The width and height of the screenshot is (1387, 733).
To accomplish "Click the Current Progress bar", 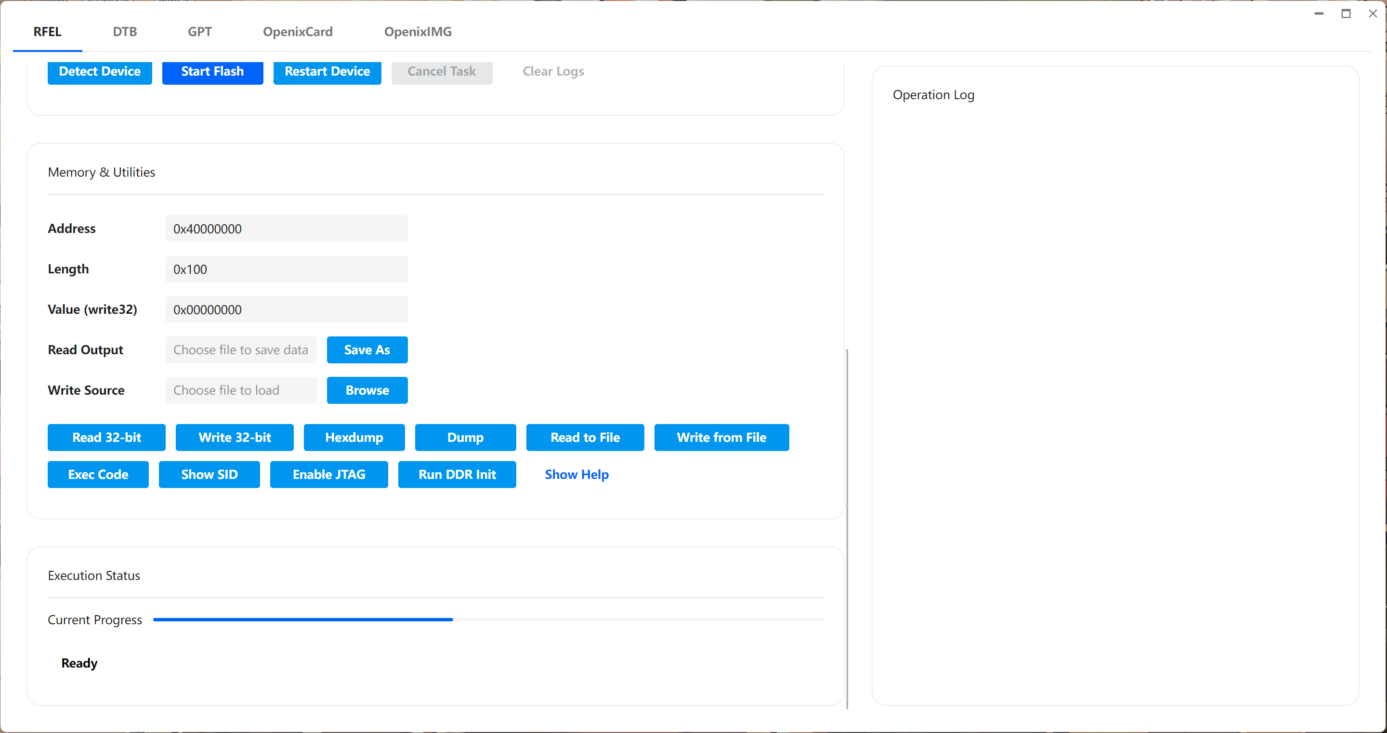I will (x=487, y=620).
